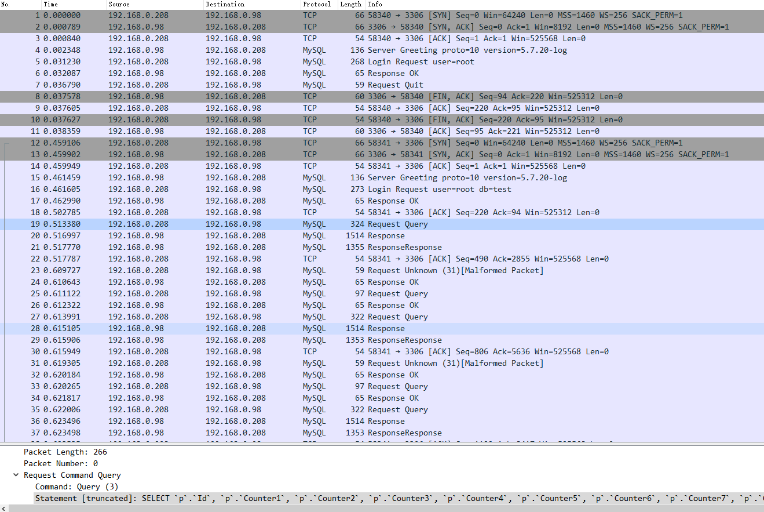764x512 pixels.
Task: Select packet 11 ACK Seq=95 Ack=221
Action: click(382, 131)
